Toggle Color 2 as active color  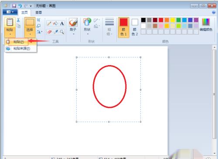pyautogui.click(x=135, y=28)
